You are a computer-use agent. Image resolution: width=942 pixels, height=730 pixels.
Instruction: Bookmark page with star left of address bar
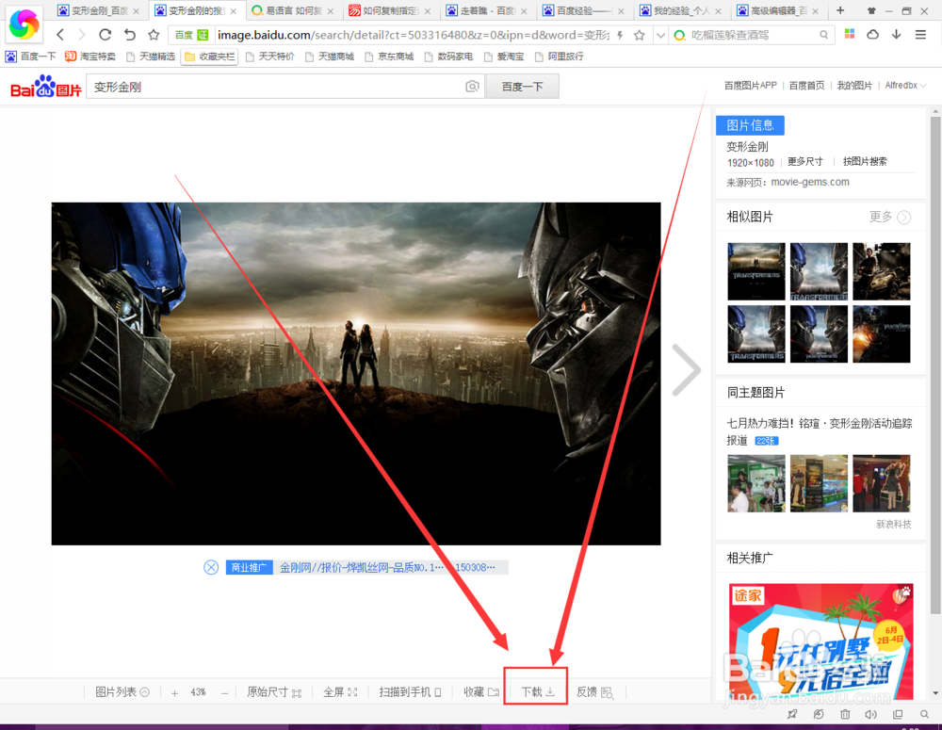[154, 35]
